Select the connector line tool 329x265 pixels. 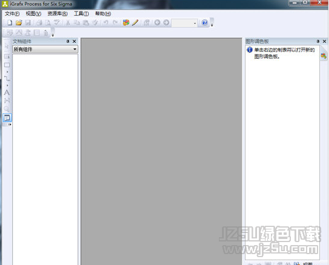[7, 78]
